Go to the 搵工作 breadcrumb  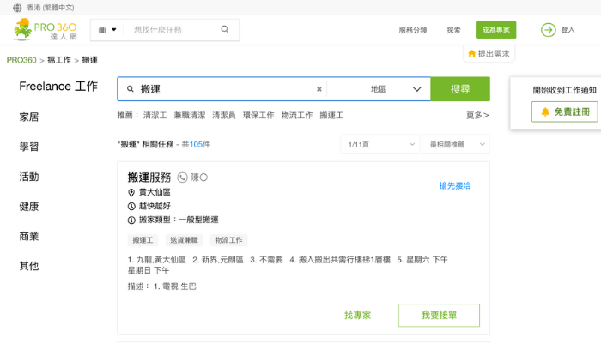click(59, 60)
